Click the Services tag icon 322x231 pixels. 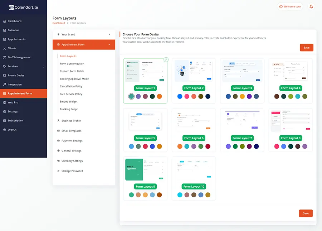pos(5,66)
